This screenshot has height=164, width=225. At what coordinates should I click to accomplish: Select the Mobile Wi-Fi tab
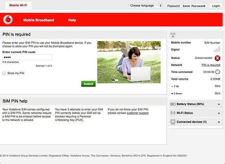(18, 5)
